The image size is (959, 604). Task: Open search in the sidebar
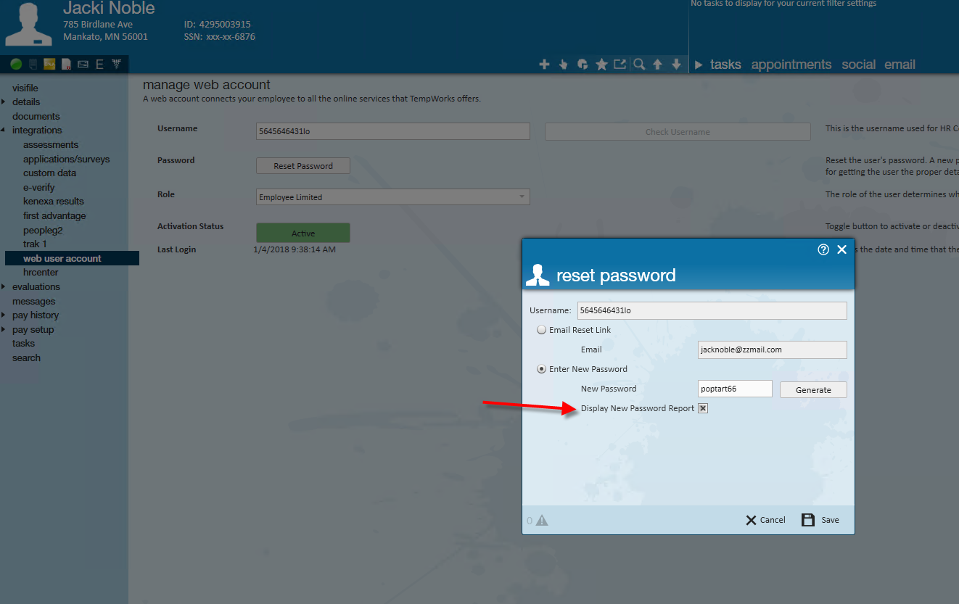tap(26, 357)
